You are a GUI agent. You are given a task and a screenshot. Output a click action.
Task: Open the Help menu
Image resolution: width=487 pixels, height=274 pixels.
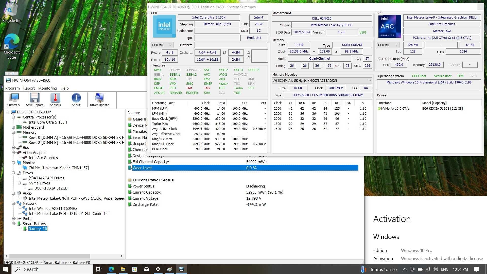(65, 88)
